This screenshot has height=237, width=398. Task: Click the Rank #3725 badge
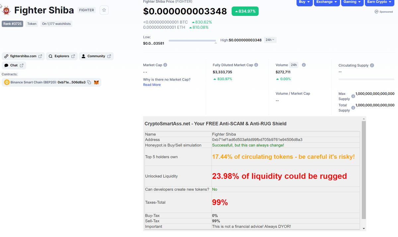click(x=12, y=24)
